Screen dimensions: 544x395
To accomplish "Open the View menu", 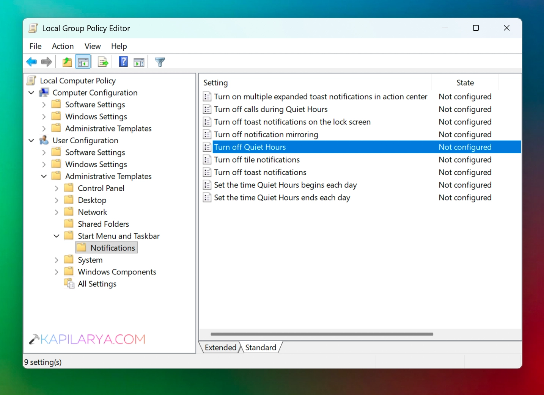I will pyautogui.click(x=93, y=46).
